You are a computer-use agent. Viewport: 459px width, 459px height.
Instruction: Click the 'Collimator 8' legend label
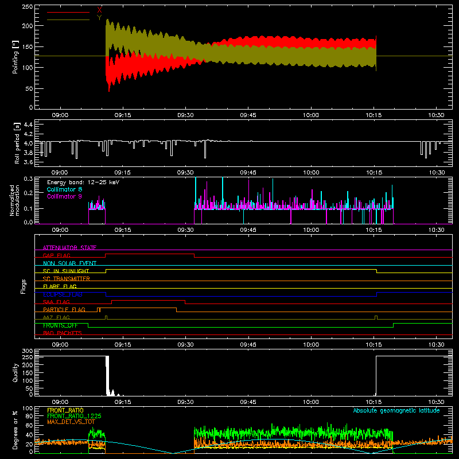(x=64, y=189)
